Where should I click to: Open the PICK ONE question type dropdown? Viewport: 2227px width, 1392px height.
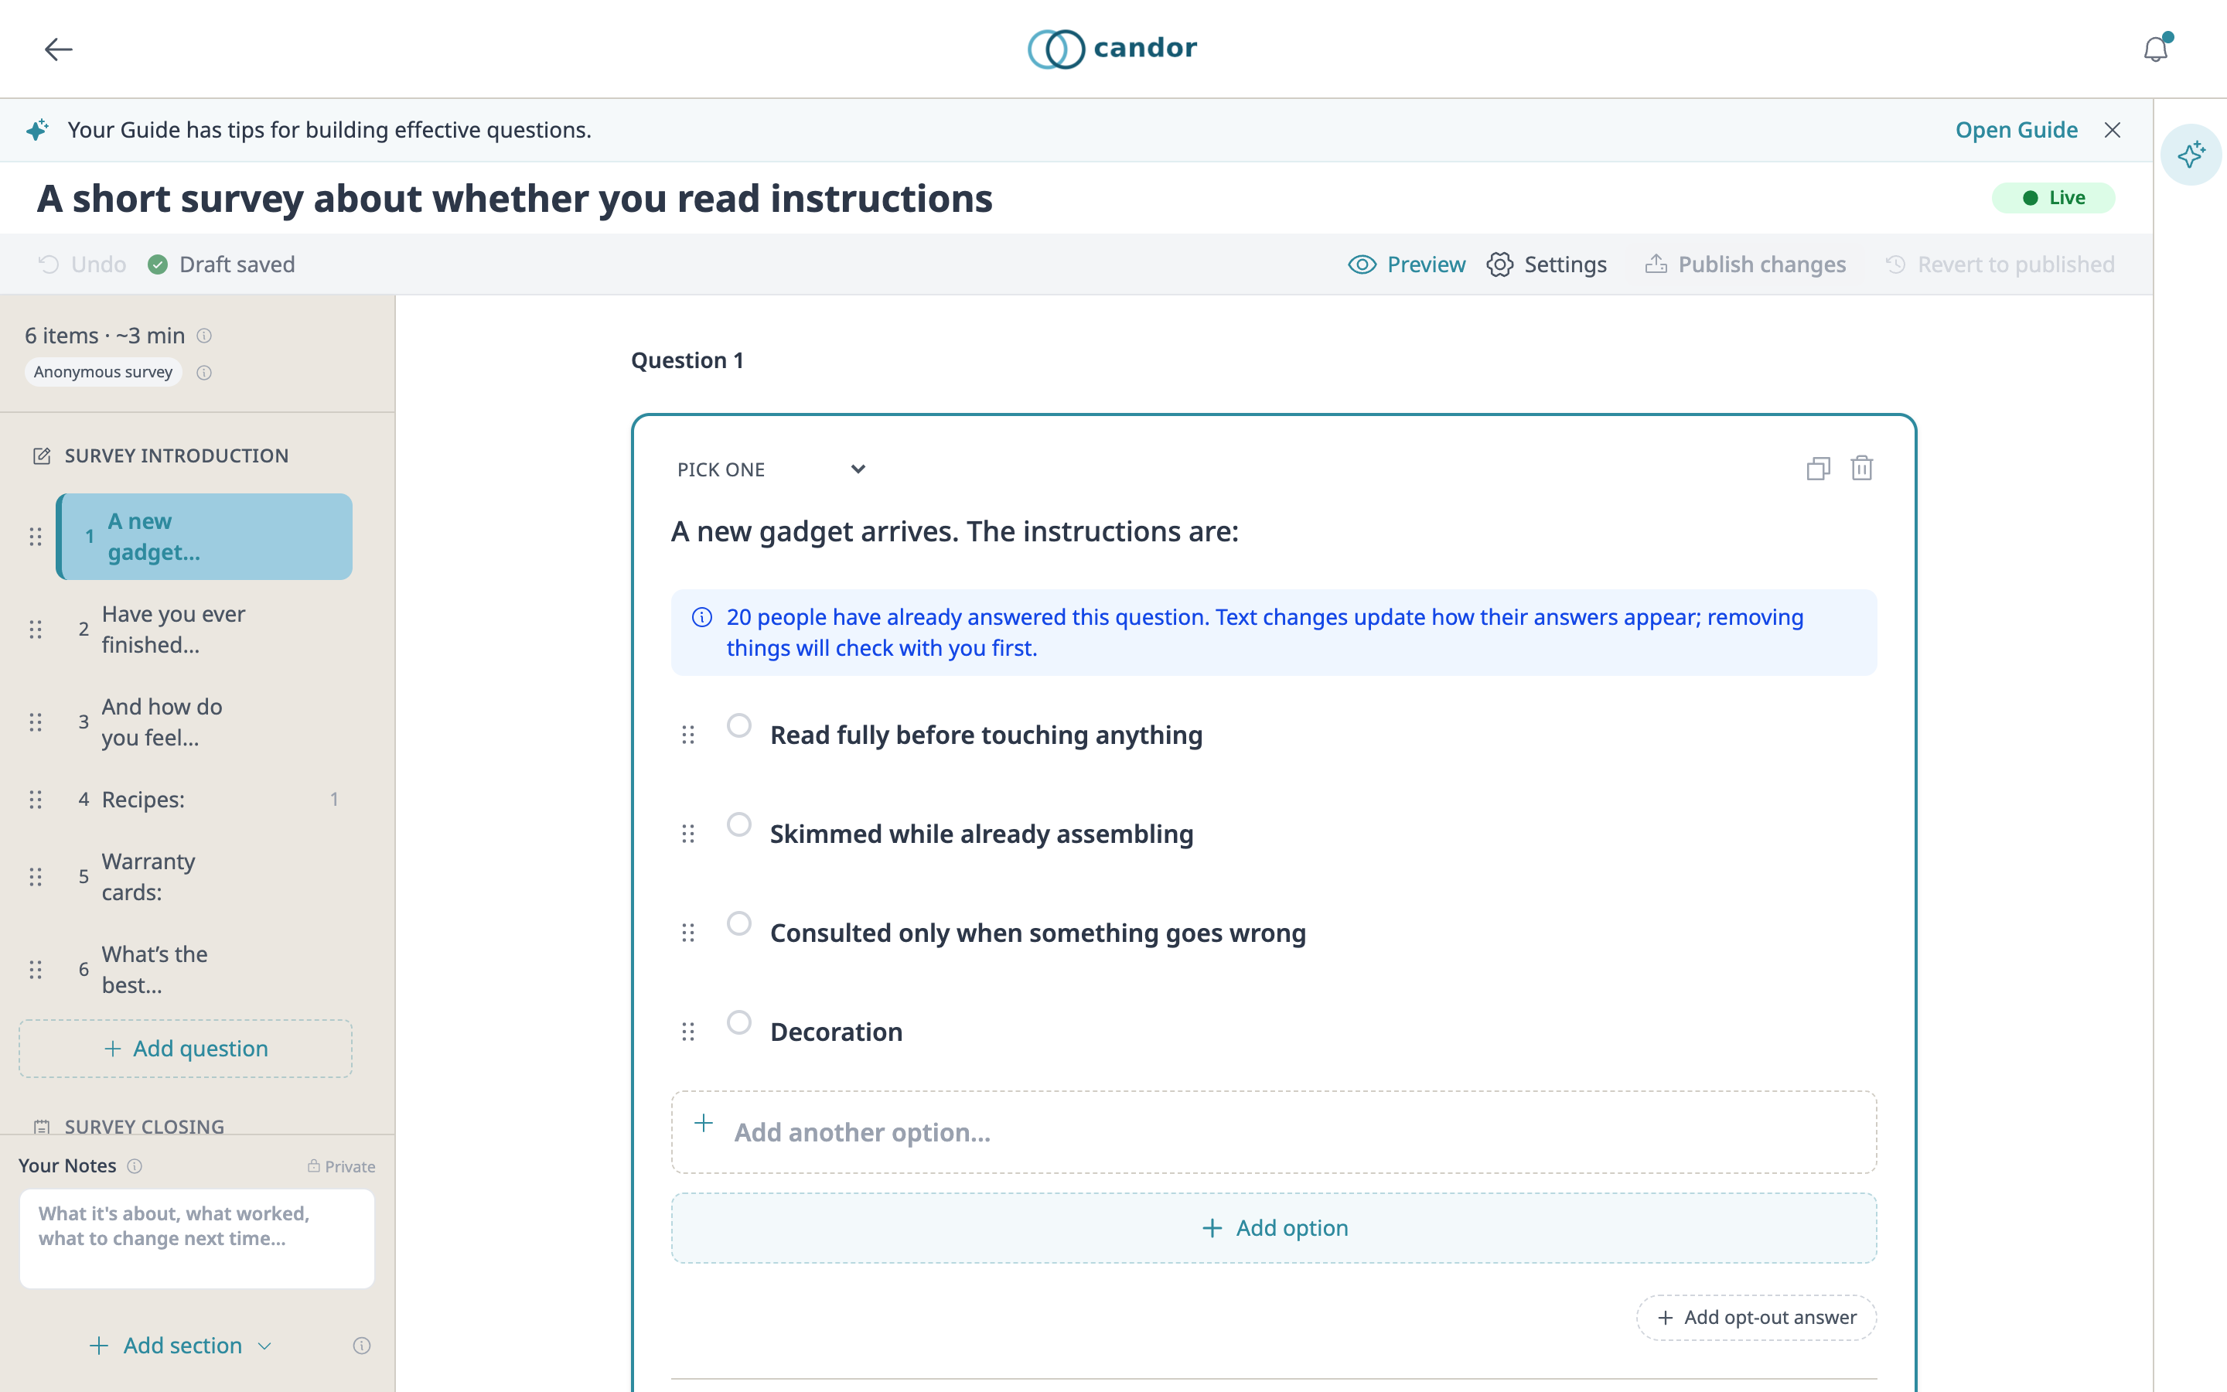771,469
